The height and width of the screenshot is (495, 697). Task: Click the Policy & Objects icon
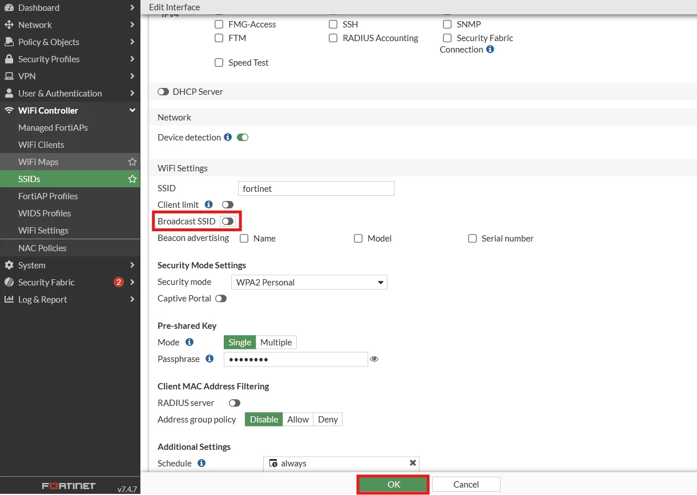[9, 42]
